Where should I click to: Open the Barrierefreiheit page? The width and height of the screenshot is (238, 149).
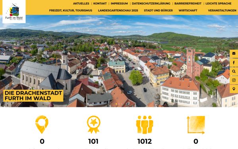click(188, 3)
